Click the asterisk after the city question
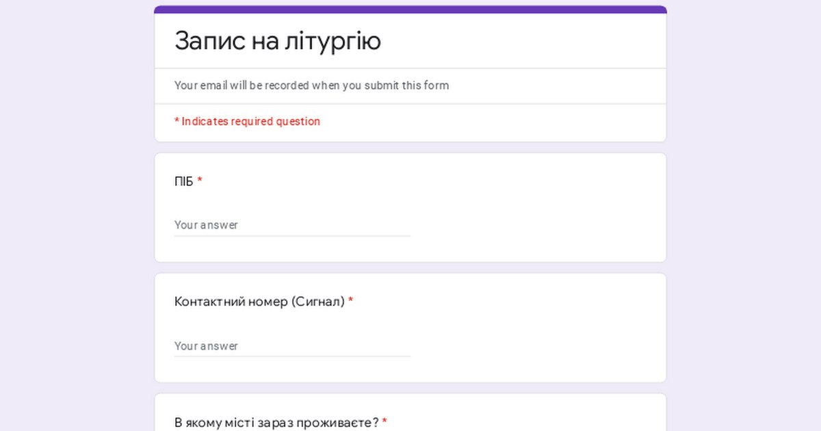 point(385,422)
